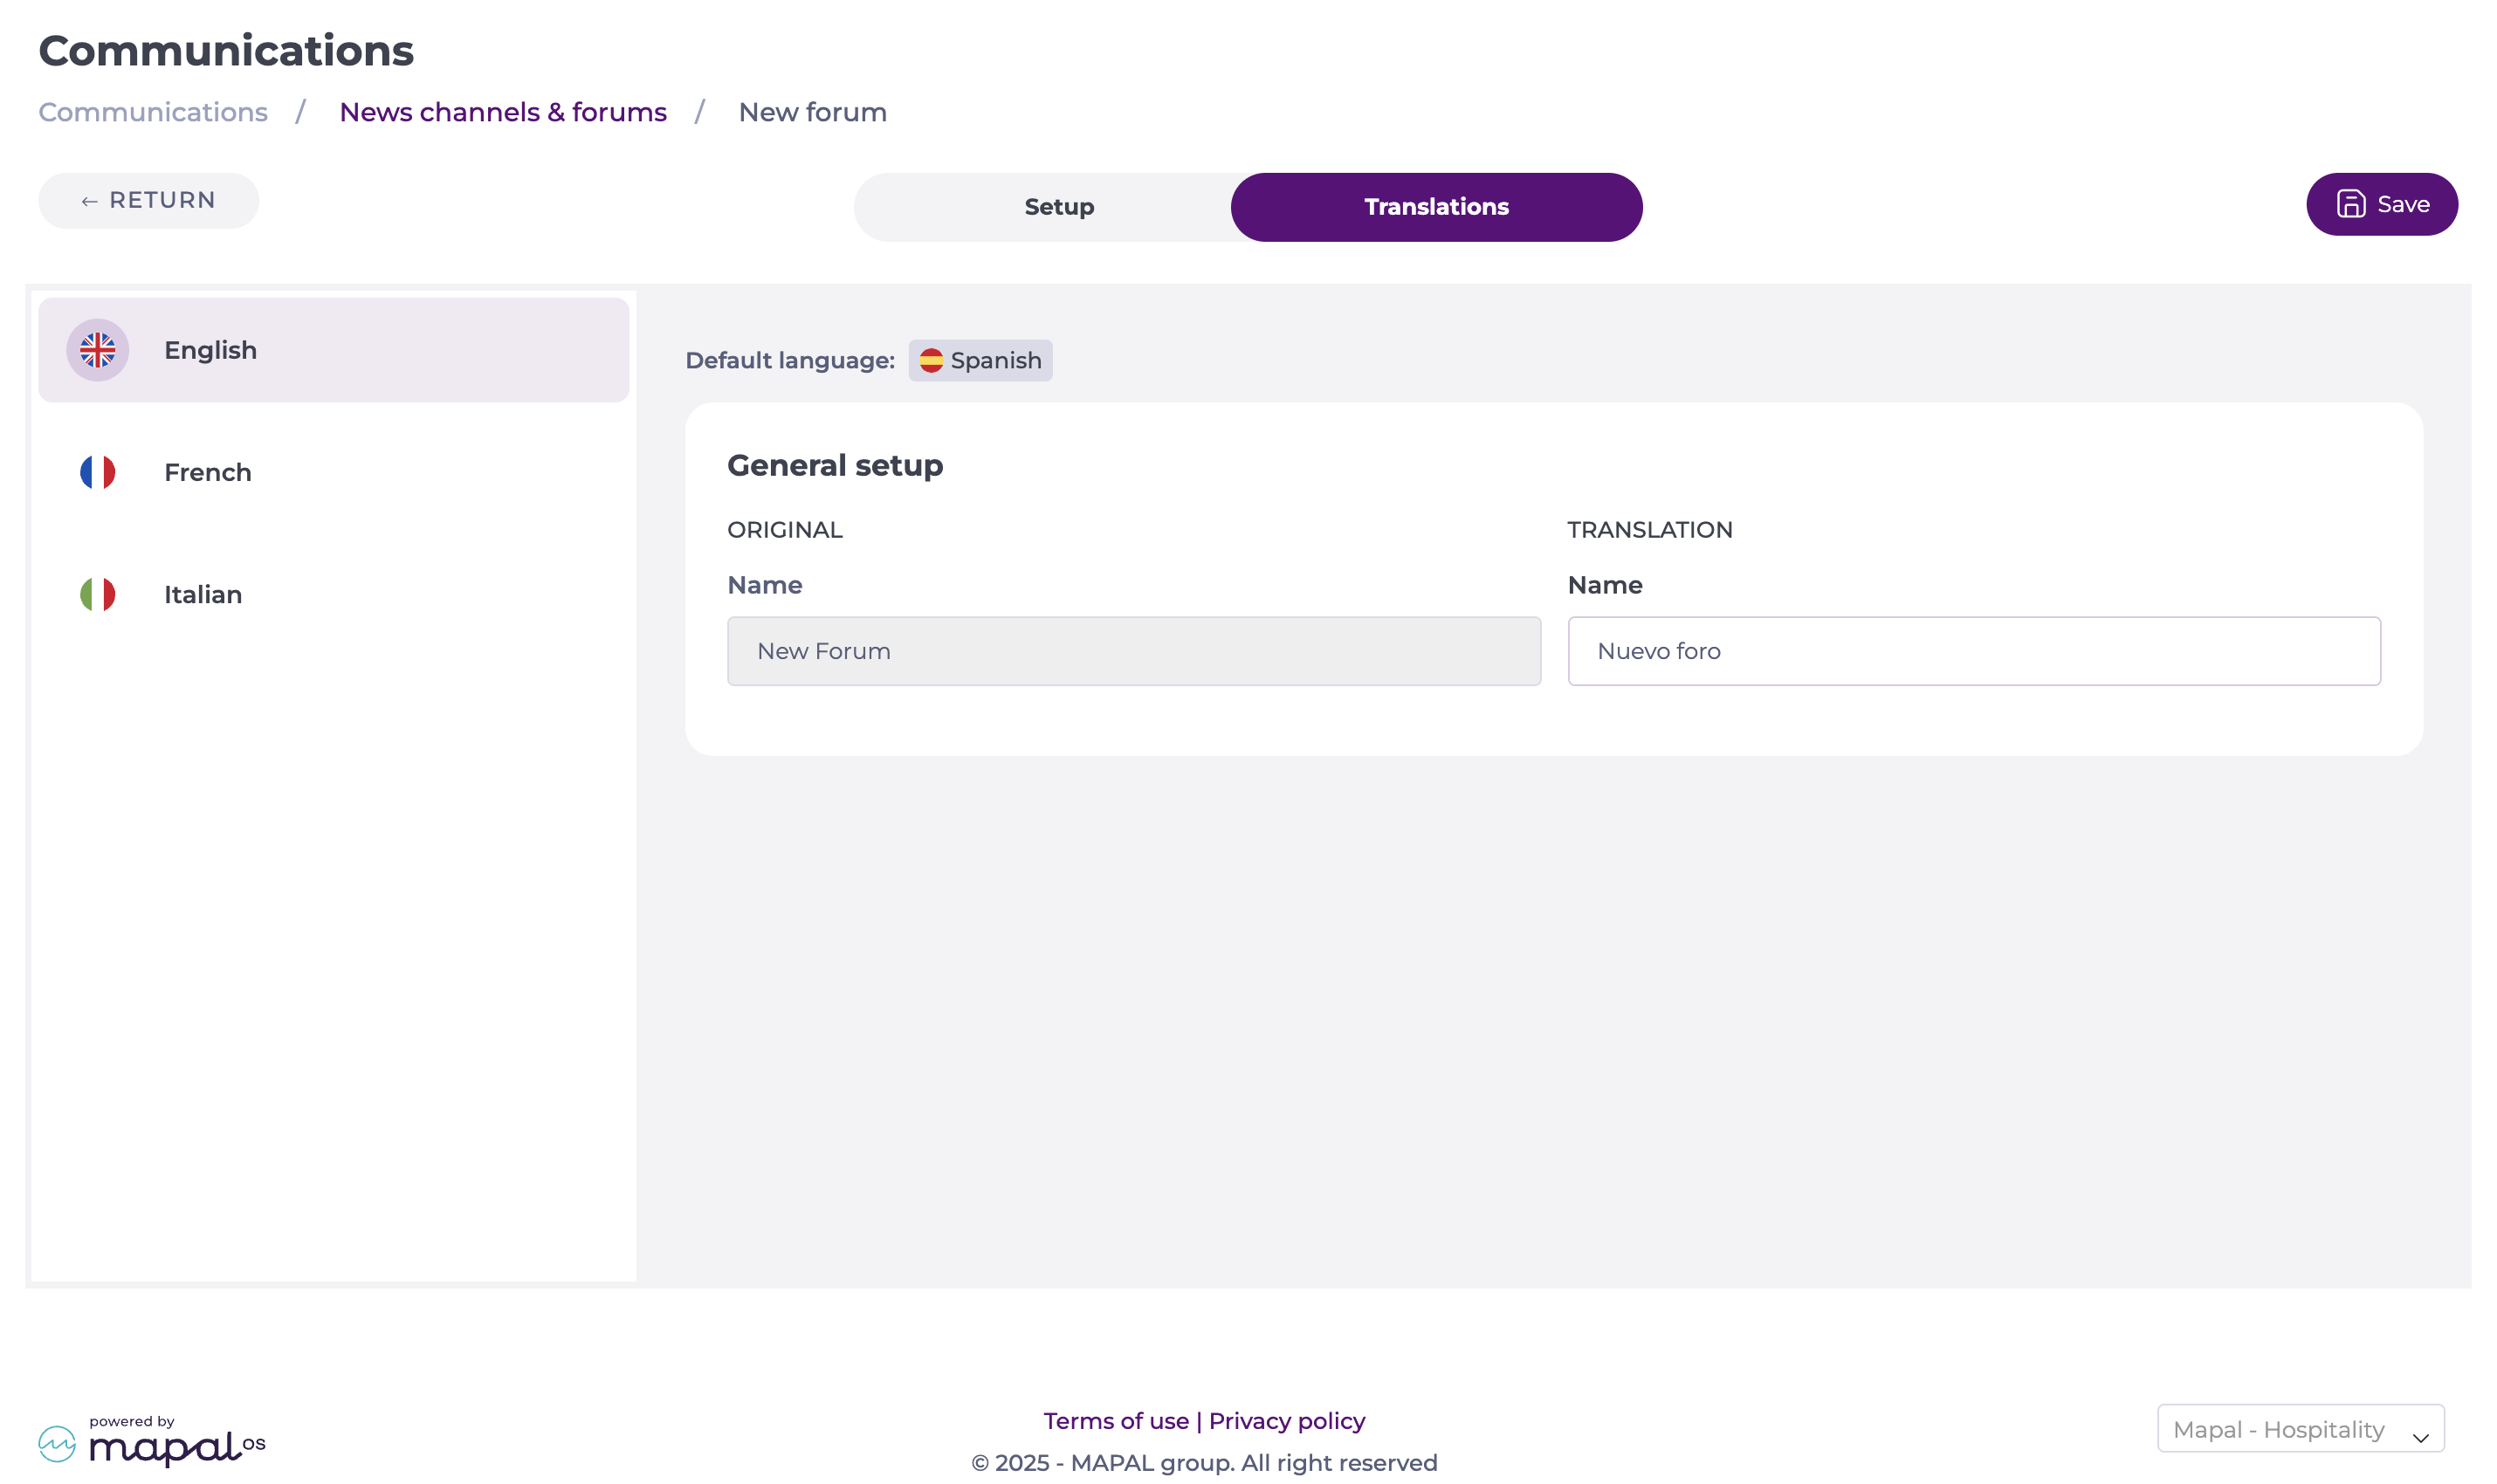Click the New forum breadcrumb text
Viewport: 2497px width, 1484px height.
(x=812, y=112)
